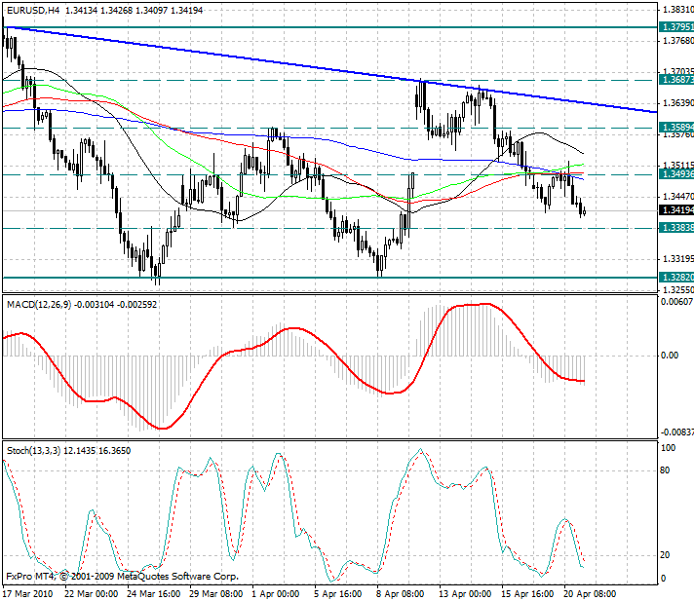Image resolution: width=694 pixels, height=601 pixels.
Task: Click the MACD scale value -0.00837
Action: (x=677, y=432)
